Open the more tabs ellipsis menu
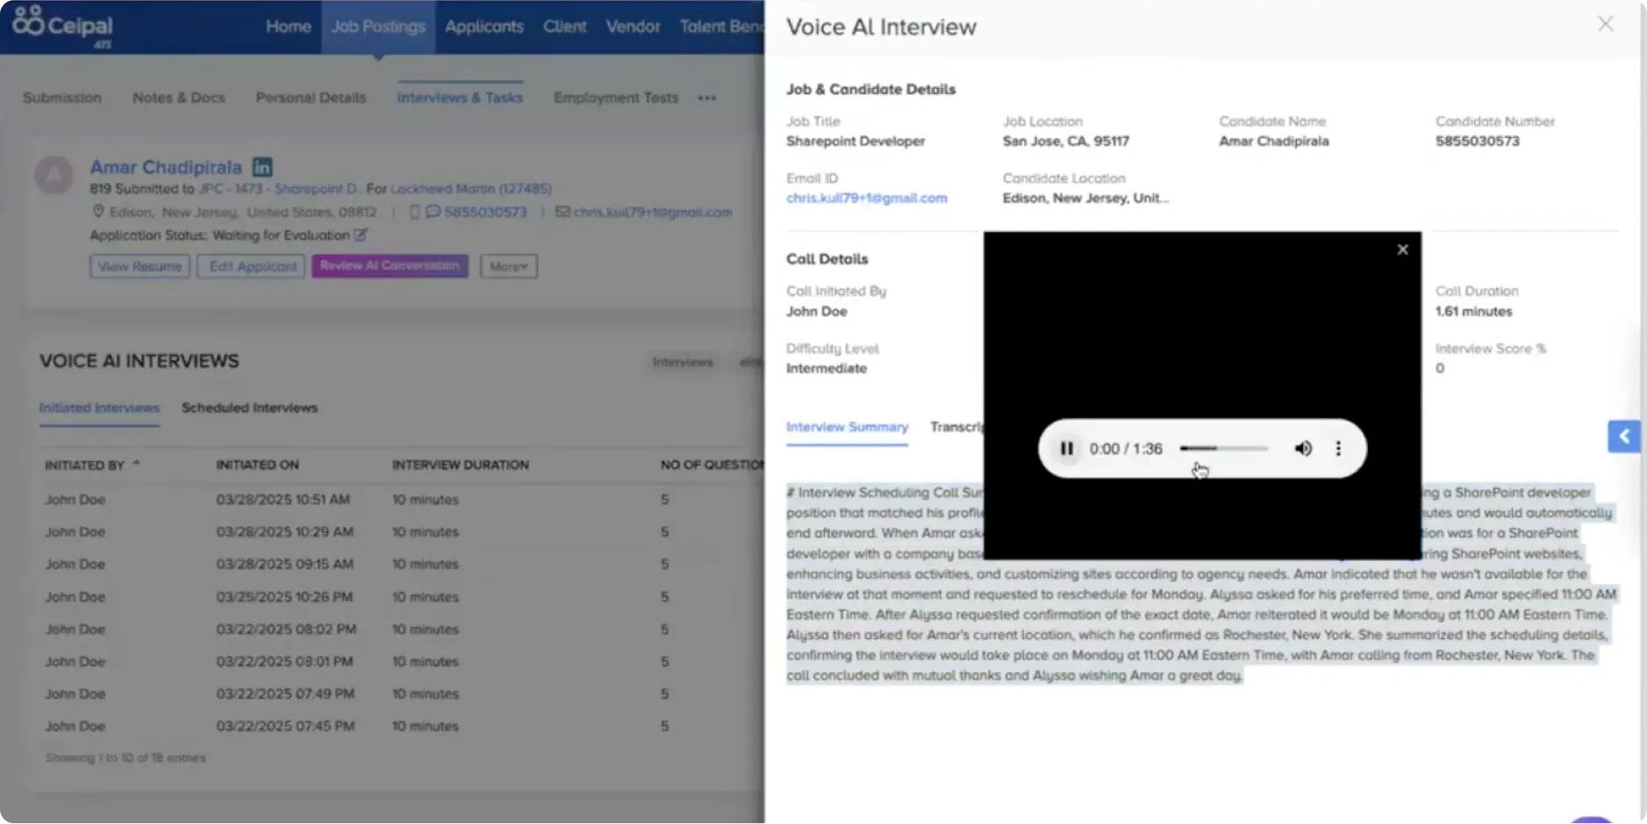This screenshot has width=1647, height=824. (x=707, y=98)
